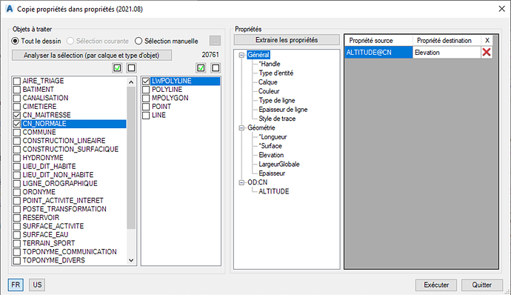
Task: Select the Elevation destination cell
Action: pyautogui.click(x=447, y=53)
